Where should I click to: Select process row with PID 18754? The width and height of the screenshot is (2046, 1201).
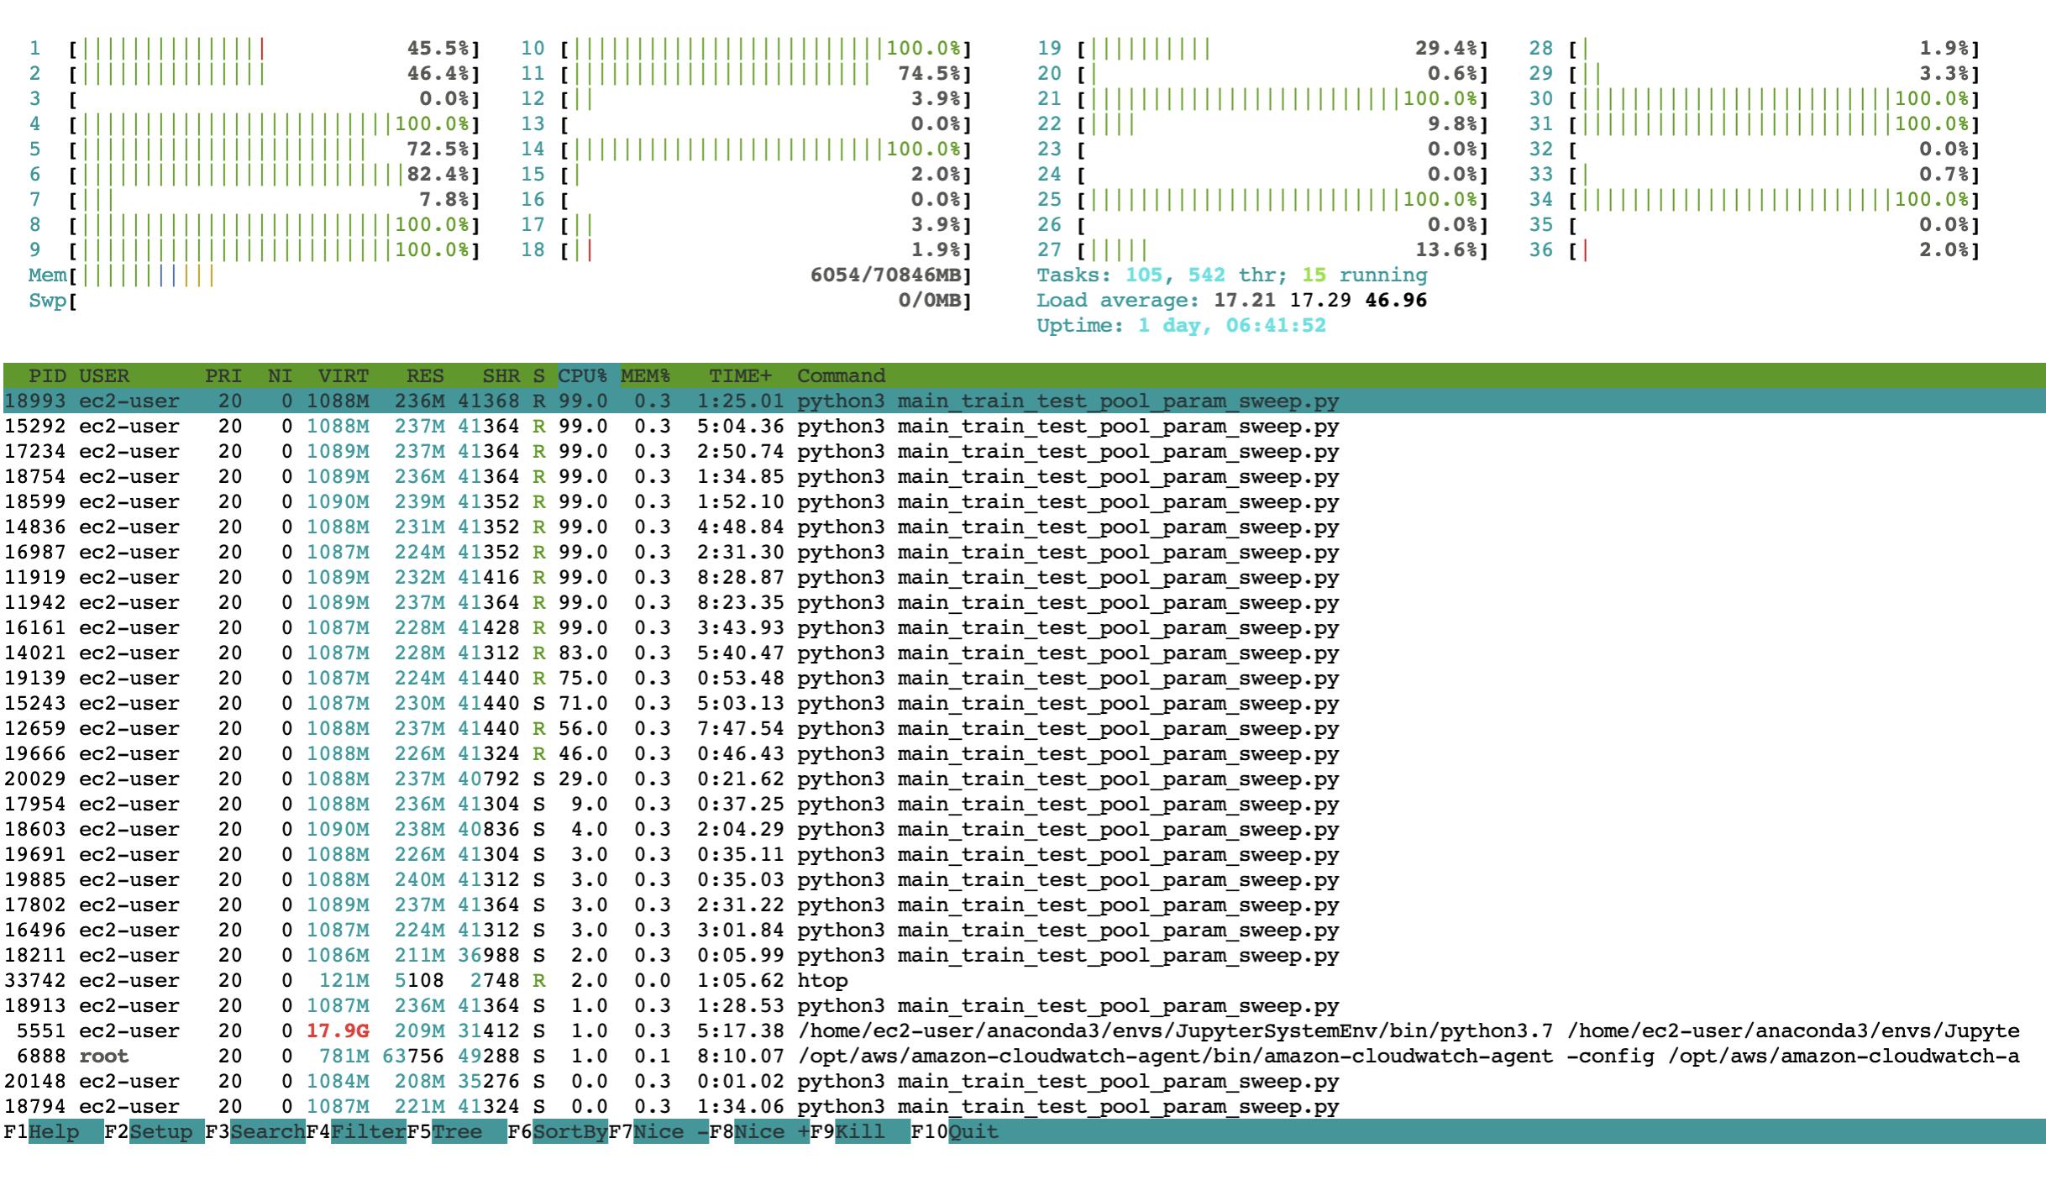(1023, 476)
